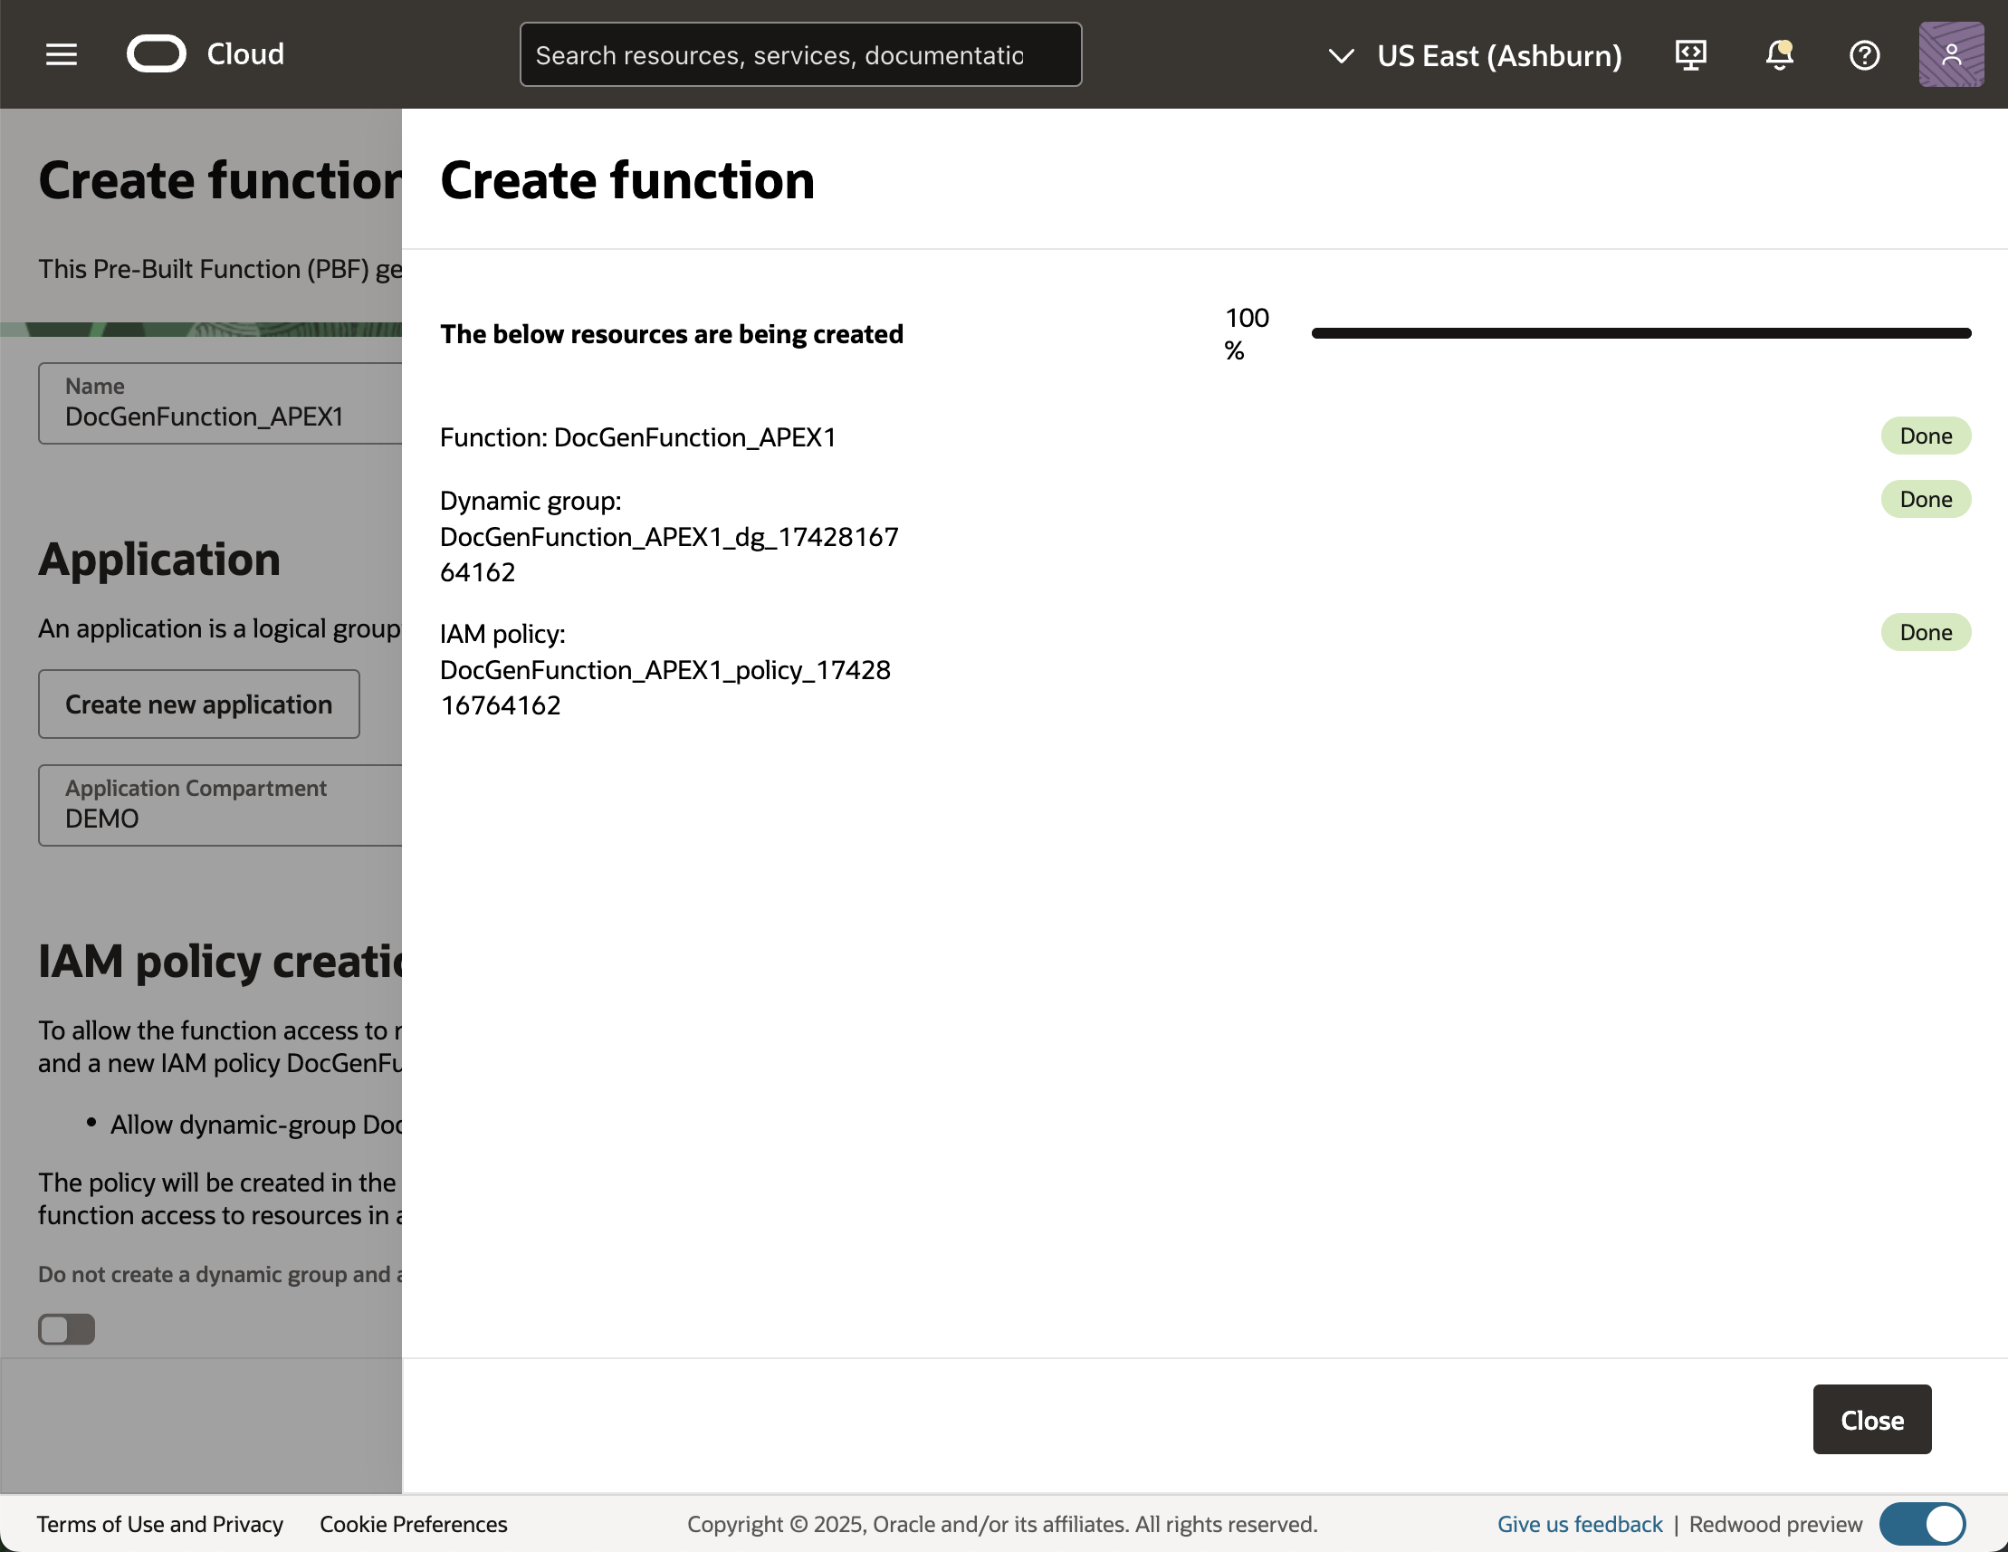Open Cookie Preferences link
The width and height of the screenshot is (2008, 1552).
[413, 1525]
